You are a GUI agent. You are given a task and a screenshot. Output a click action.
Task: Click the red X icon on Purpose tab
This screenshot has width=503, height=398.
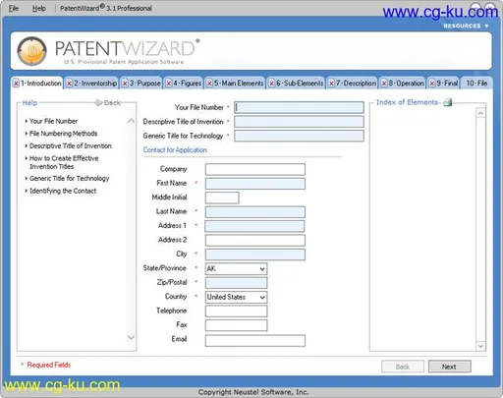(x=125, y=84)
